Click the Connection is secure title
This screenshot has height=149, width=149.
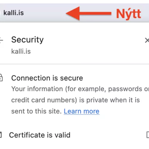tap(47, 78)
